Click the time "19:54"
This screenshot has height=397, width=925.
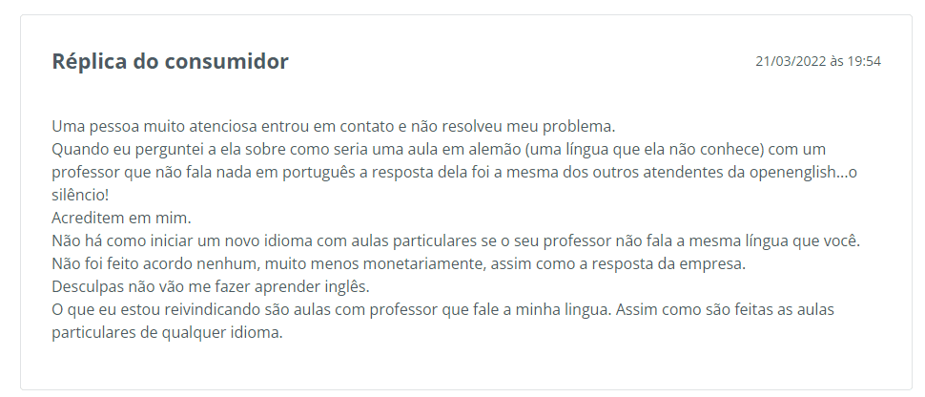tap(863, 61)
